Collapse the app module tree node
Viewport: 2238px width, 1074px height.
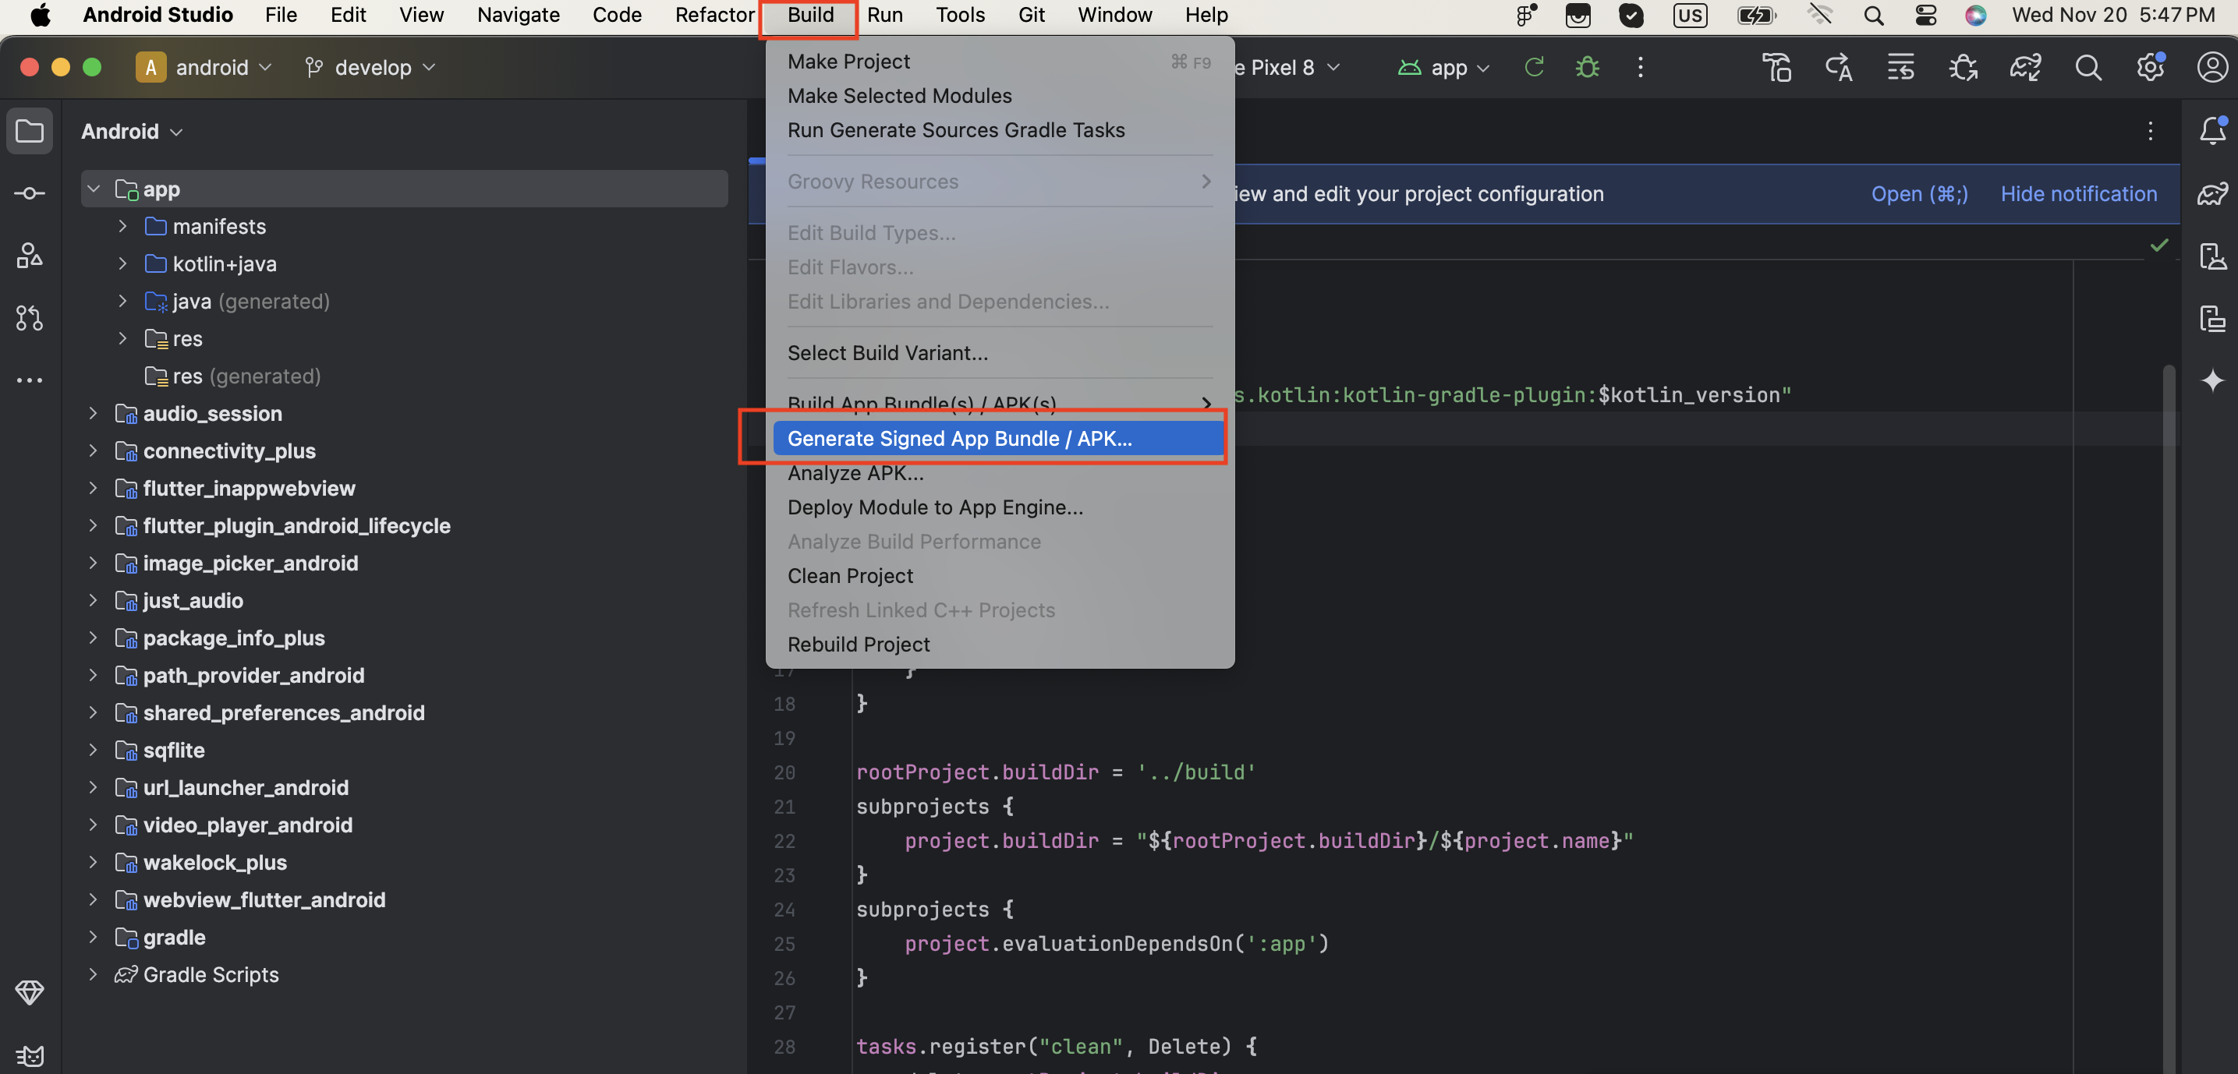coord(93,189)
